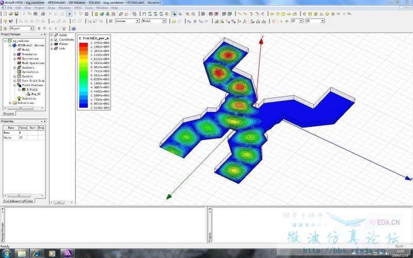Expand the Lists node in model tree
Screen dimensions: 413x258
point(52,49)
